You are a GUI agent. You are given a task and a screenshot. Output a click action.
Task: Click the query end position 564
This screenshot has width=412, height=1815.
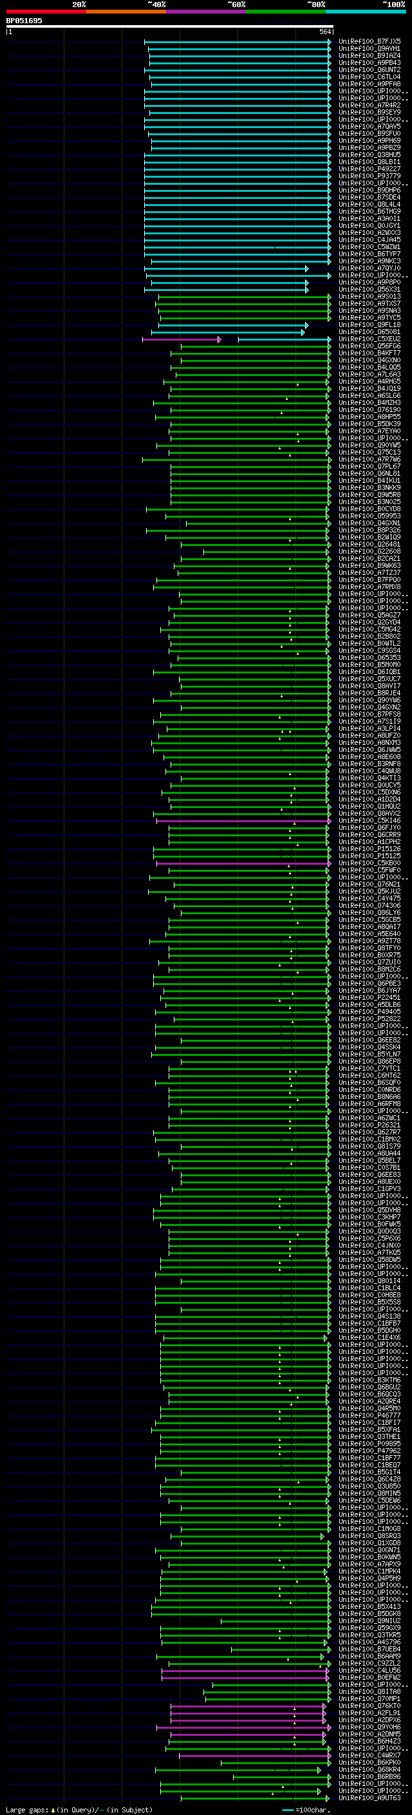point(324,32)
